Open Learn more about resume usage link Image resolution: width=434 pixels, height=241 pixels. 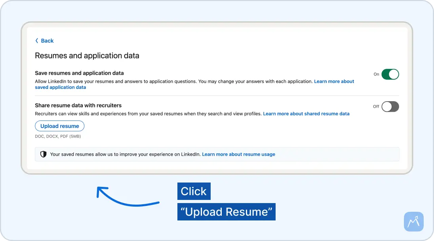(x=239, y=154)
